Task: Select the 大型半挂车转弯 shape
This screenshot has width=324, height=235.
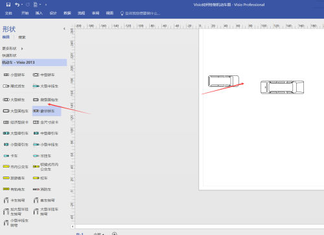Action: pyautogui.click(x=46, y=212)
